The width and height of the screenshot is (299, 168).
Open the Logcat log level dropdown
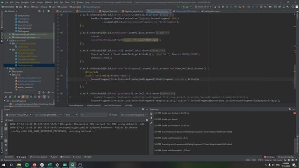[71, 115]
